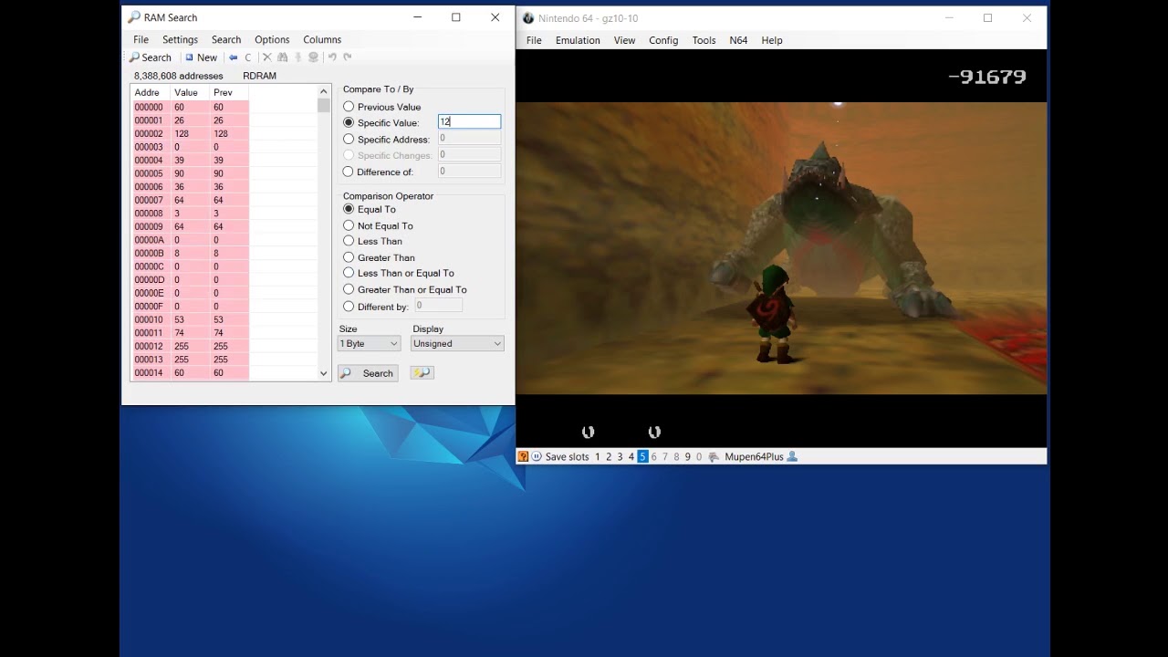This screenshot has height=657, width=1168.
Task: Open the View menu in emulator window
Action: tap(624, 40)
